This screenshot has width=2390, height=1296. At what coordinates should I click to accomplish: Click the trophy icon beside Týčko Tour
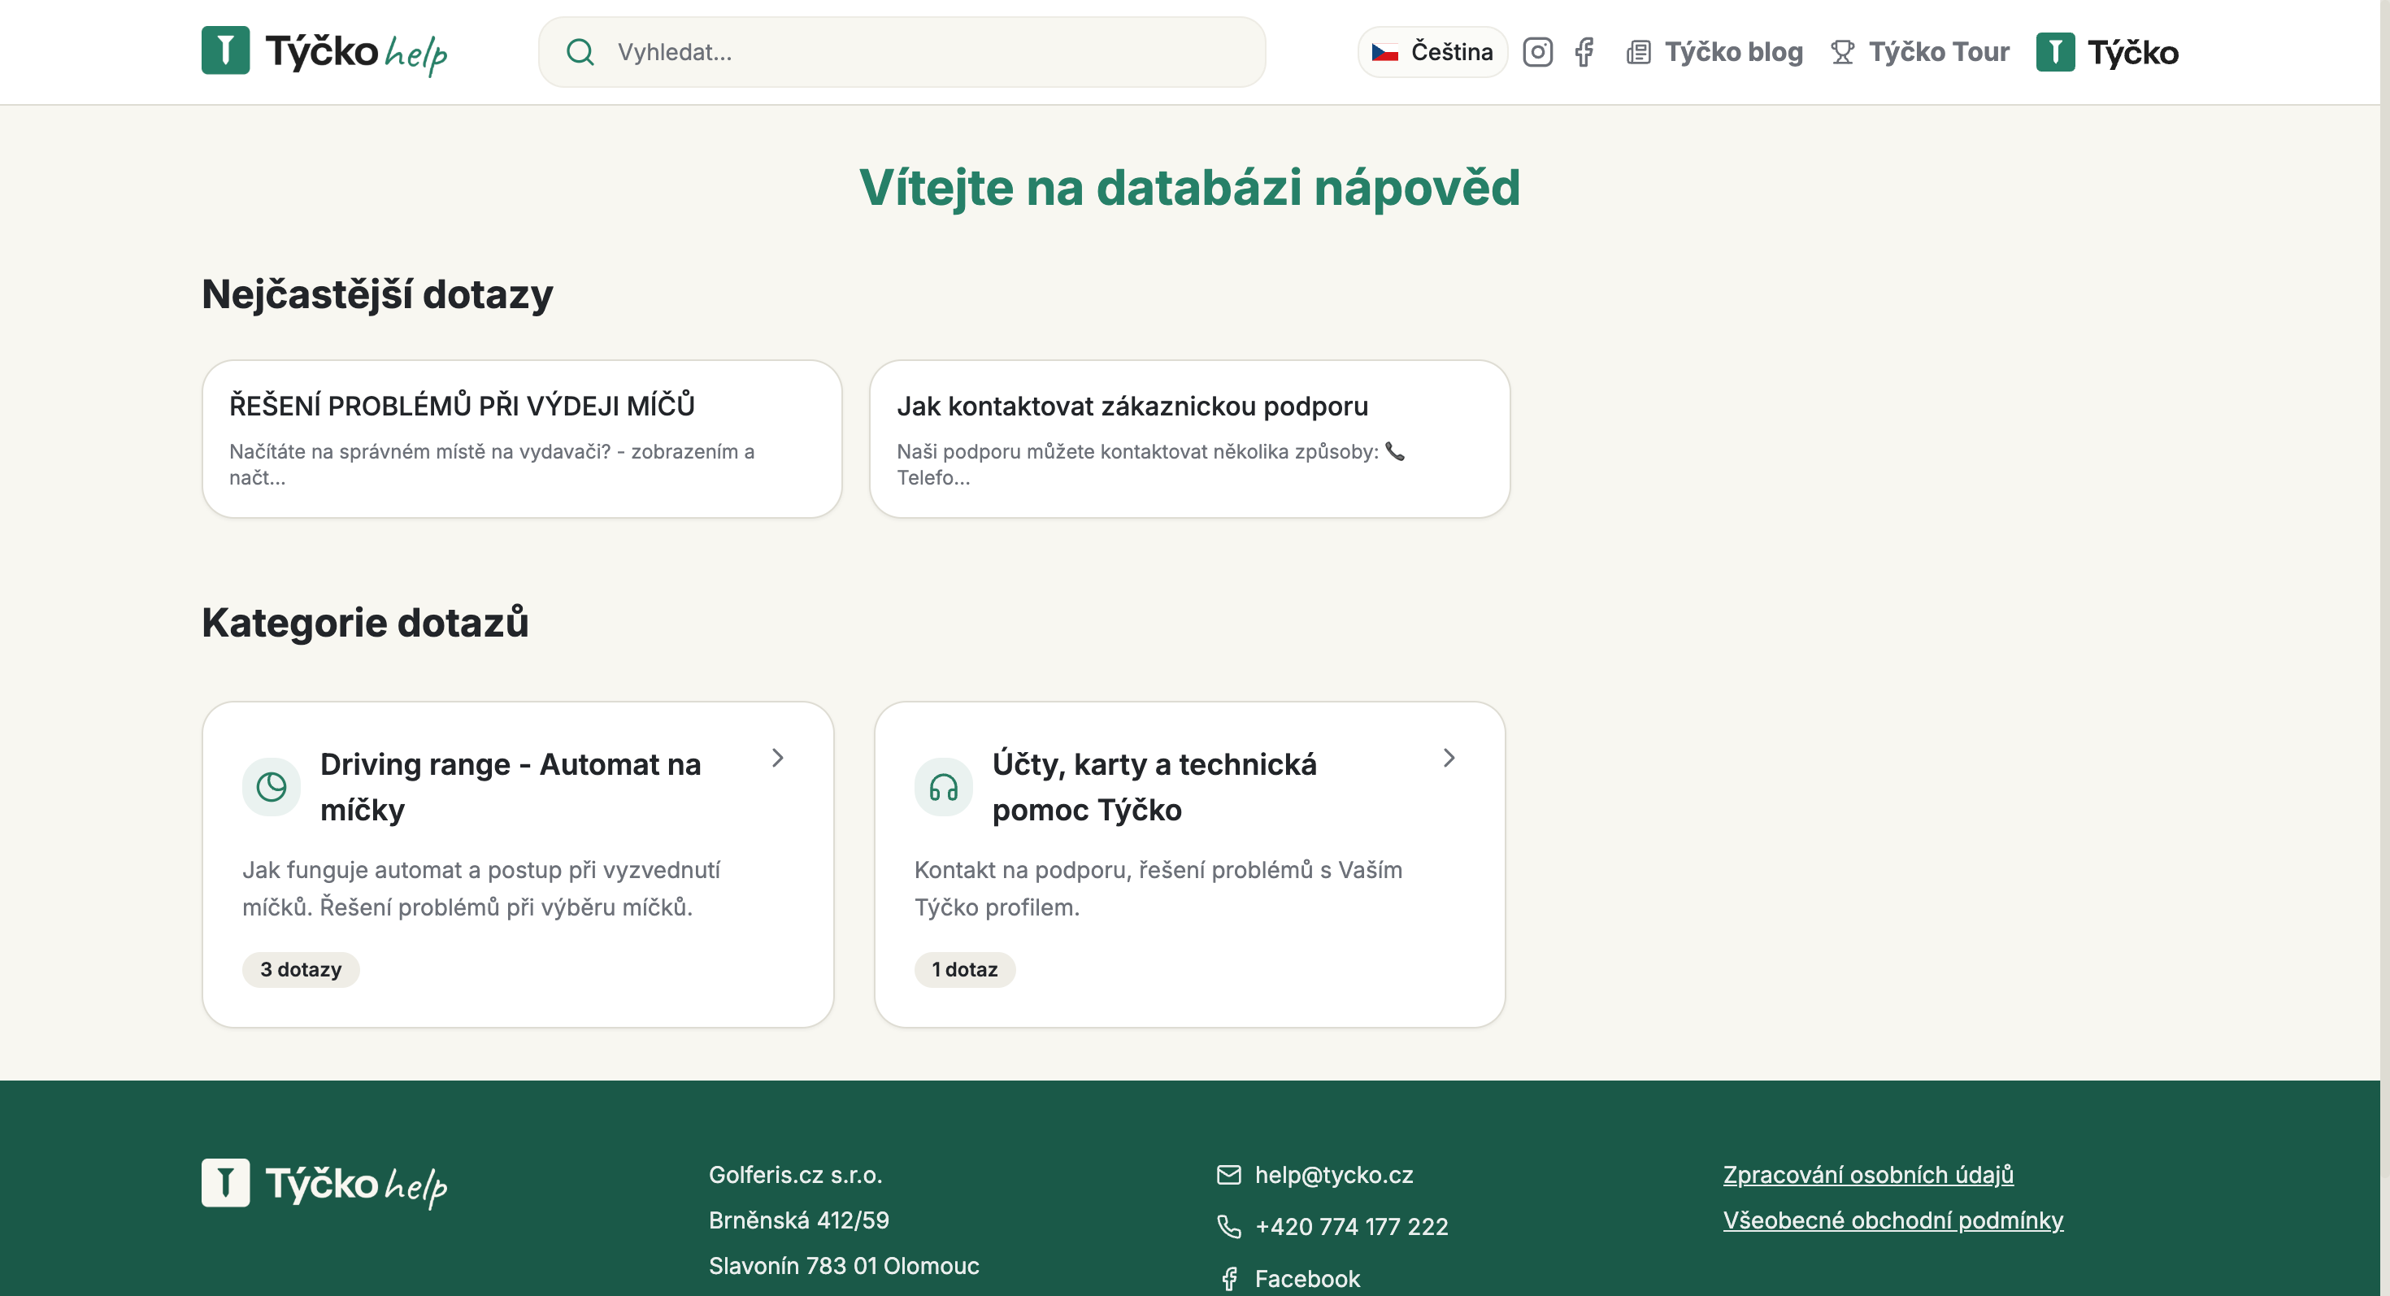[x=1843, y=52]
